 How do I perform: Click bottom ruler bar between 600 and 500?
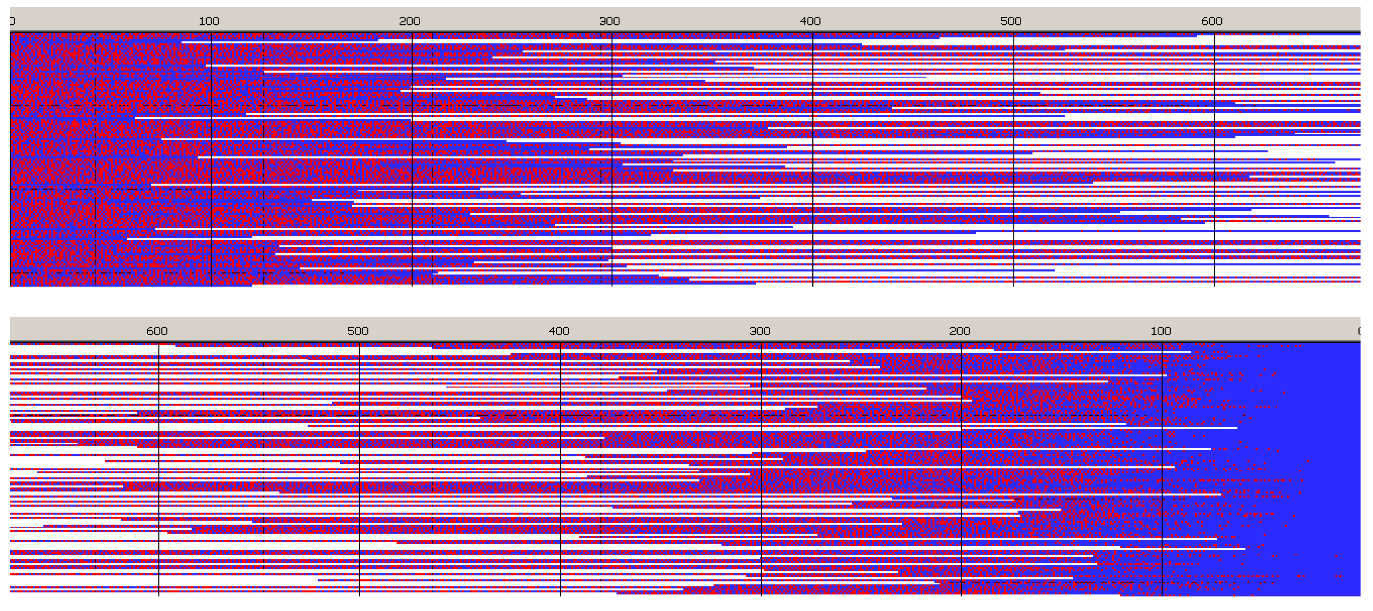click(x=257, y=331)
